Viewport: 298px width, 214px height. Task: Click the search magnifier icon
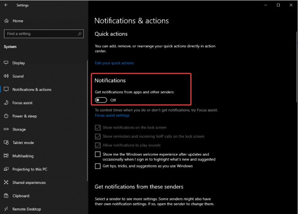coord(80,34)
